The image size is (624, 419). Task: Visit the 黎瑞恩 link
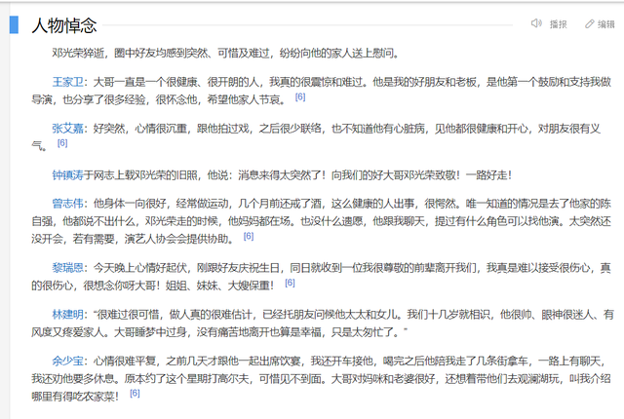pyautogui.click(x=67, y=268)
